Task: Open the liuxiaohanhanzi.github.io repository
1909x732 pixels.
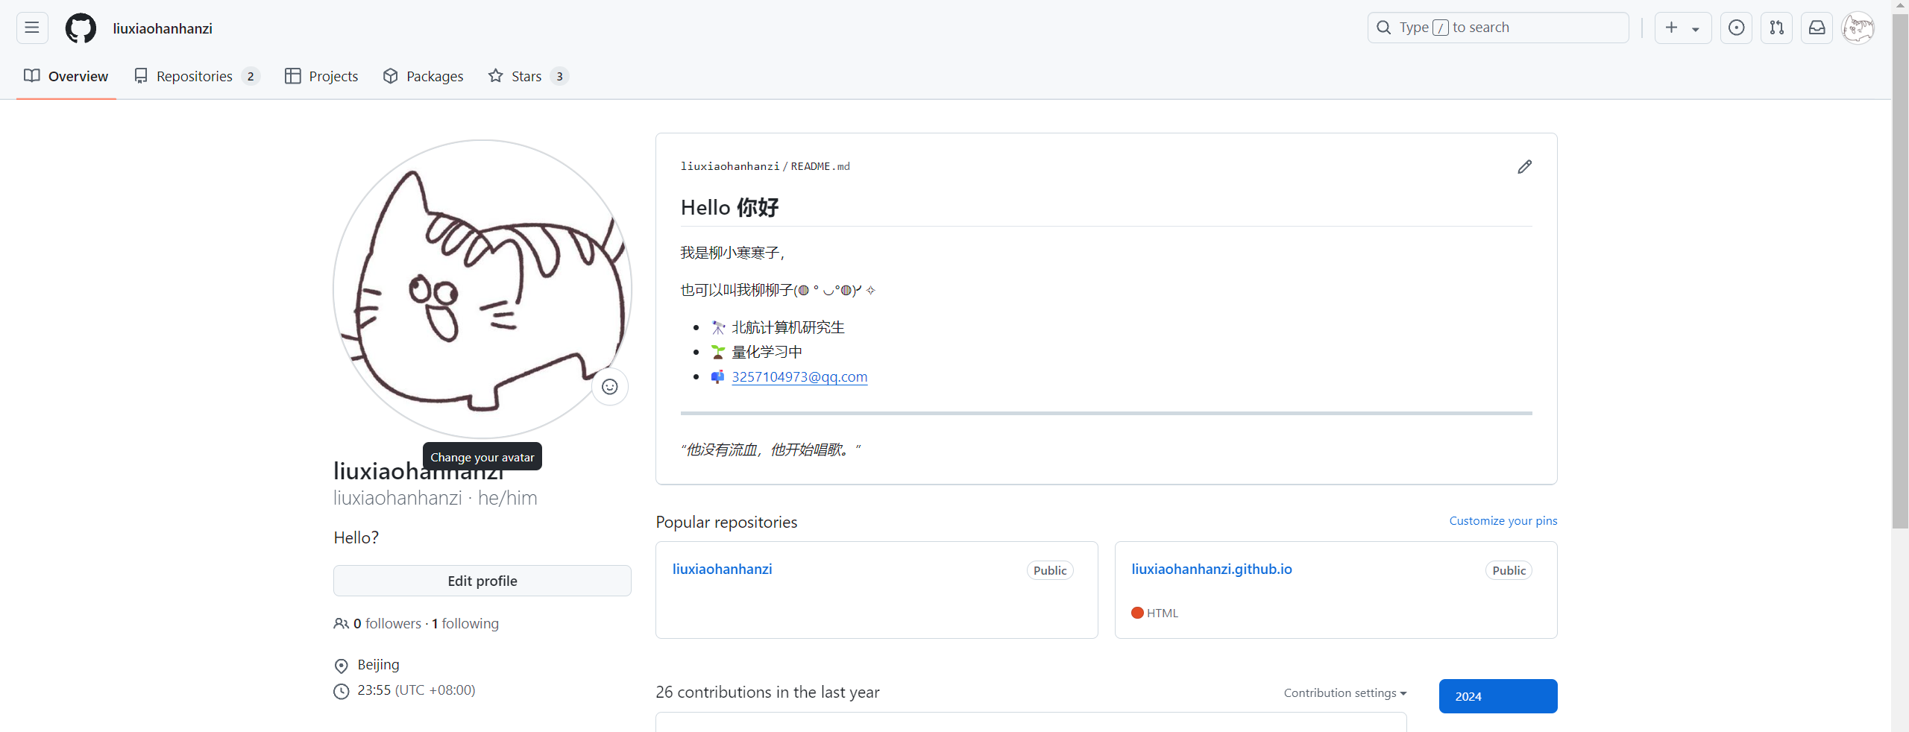Action: [1211, 569]
